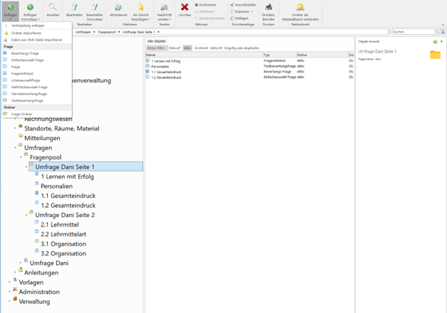Sort the list by the Typ column
The image size is (447, 313).
279,55
